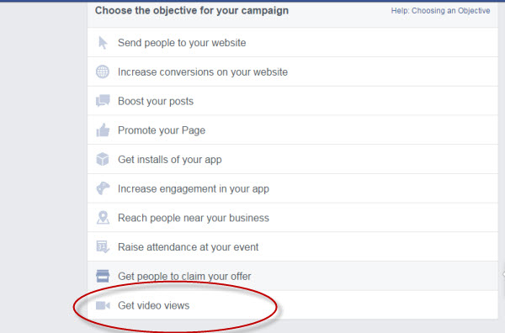Choose Raise attendance at your event
The image size is (505, 333).
[x=292, y=246]
